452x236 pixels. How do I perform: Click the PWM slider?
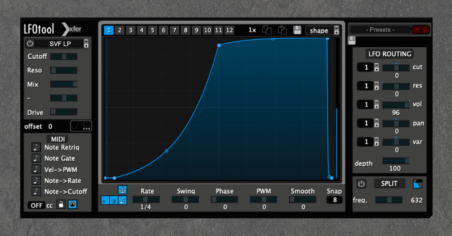pyautogui.click(x=264, y=199)
